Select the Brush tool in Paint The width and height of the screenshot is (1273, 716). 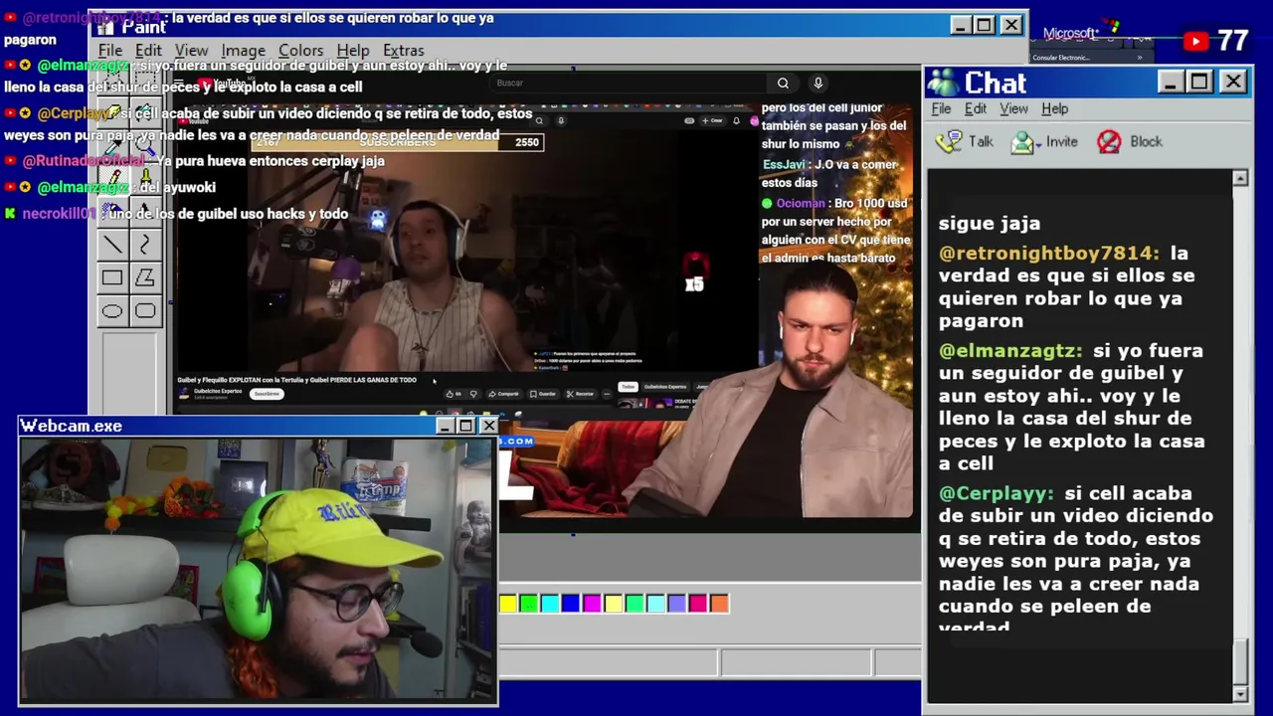[x=145, y=179]
